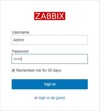Screen dimensions: 100x111
Task: Click the 'or' text before guest link
Action: click(36, 98)
